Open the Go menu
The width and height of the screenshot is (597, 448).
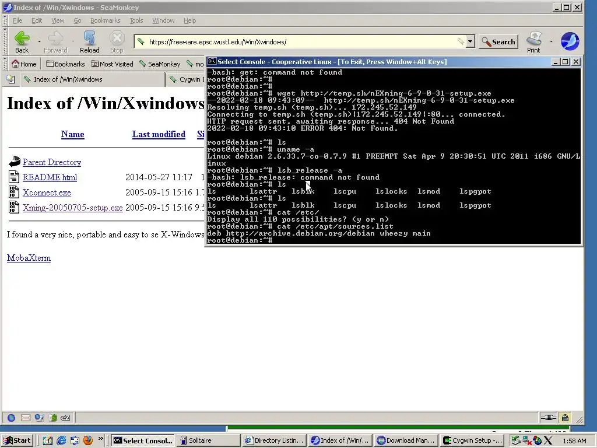tap(78, 20)
